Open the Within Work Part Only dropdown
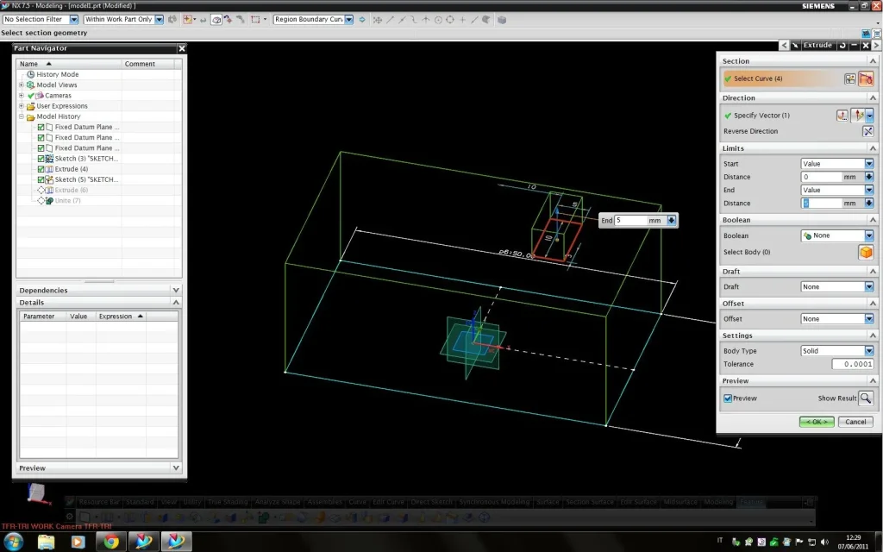Screen dimensions: 883x552 [159, 19]
